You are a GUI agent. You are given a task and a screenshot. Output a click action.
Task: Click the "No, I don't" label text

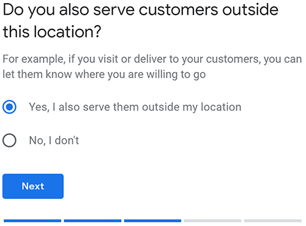[54, 140]
